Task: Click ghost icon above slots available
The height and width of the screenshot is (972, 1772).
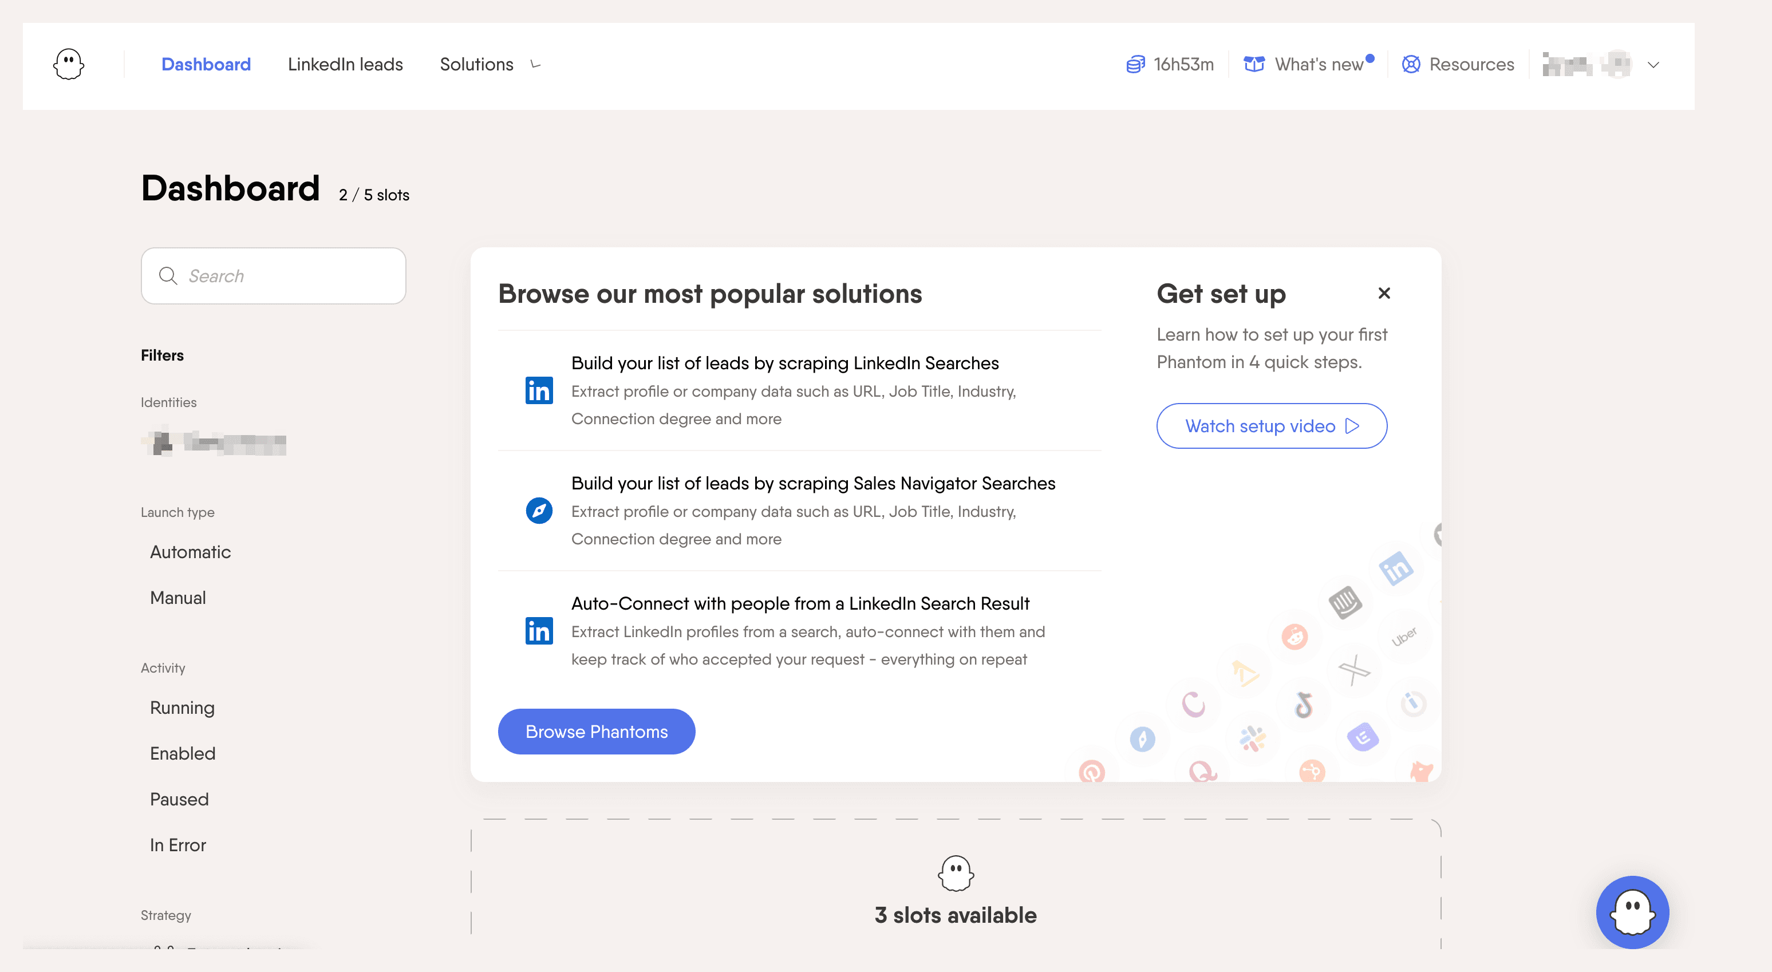Action: pyautogui.click(x=956, y=874)
